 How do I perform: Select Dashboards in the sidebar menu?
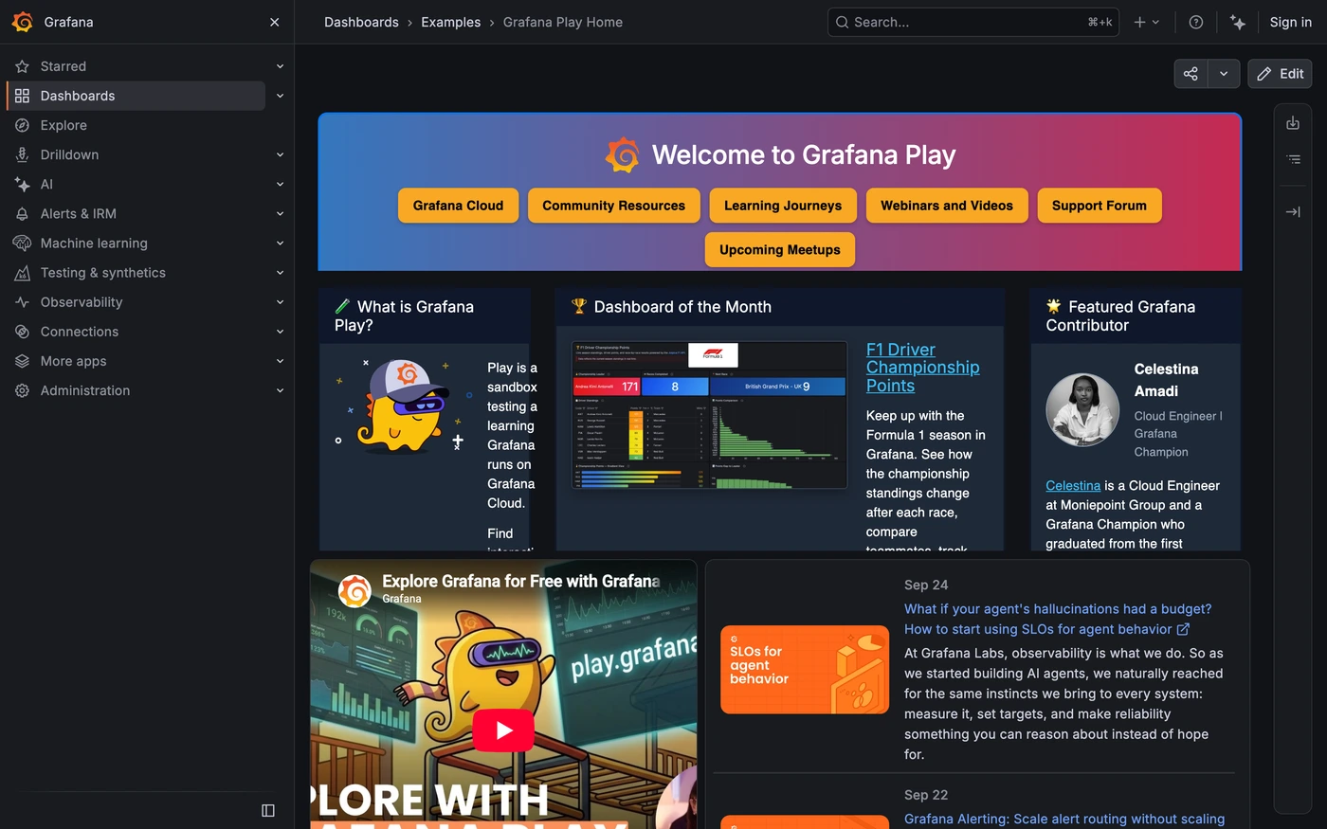point(136,96)
